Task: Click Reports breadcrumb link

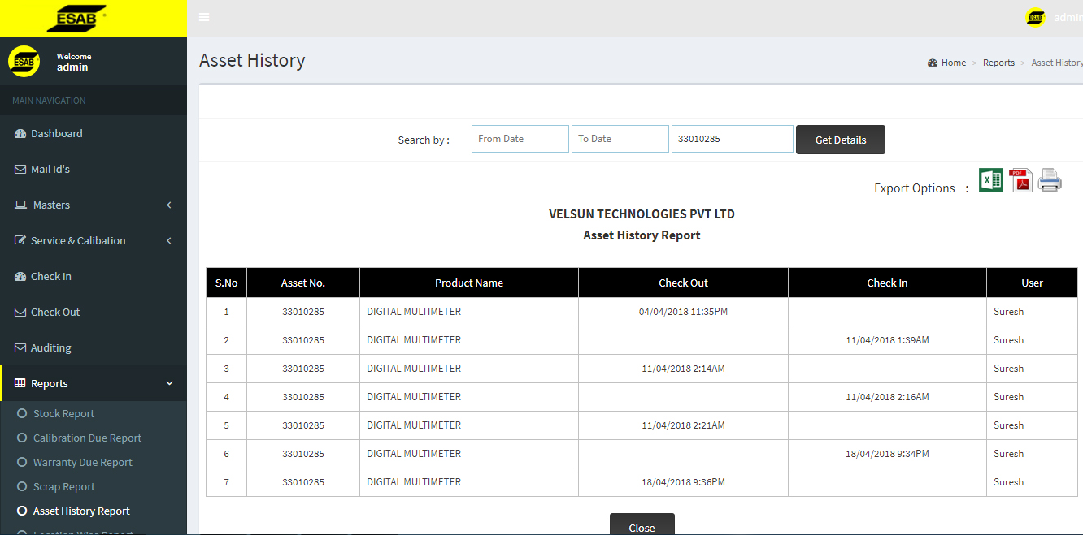Action: [x=998, y=63]
